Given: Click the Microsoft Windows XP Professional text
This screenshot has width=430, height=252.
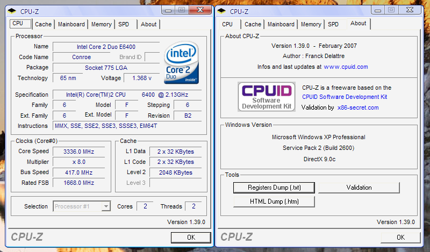Looking at the screenshot, I should [x=318, y=137].
